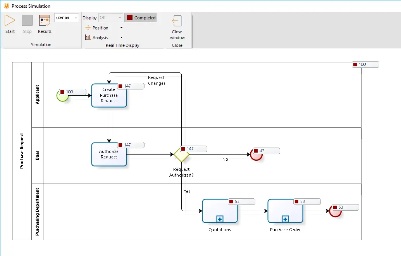Open the Display Off dropdown
Viewport: 401px width, 256px height.
(x=111, y=17)
